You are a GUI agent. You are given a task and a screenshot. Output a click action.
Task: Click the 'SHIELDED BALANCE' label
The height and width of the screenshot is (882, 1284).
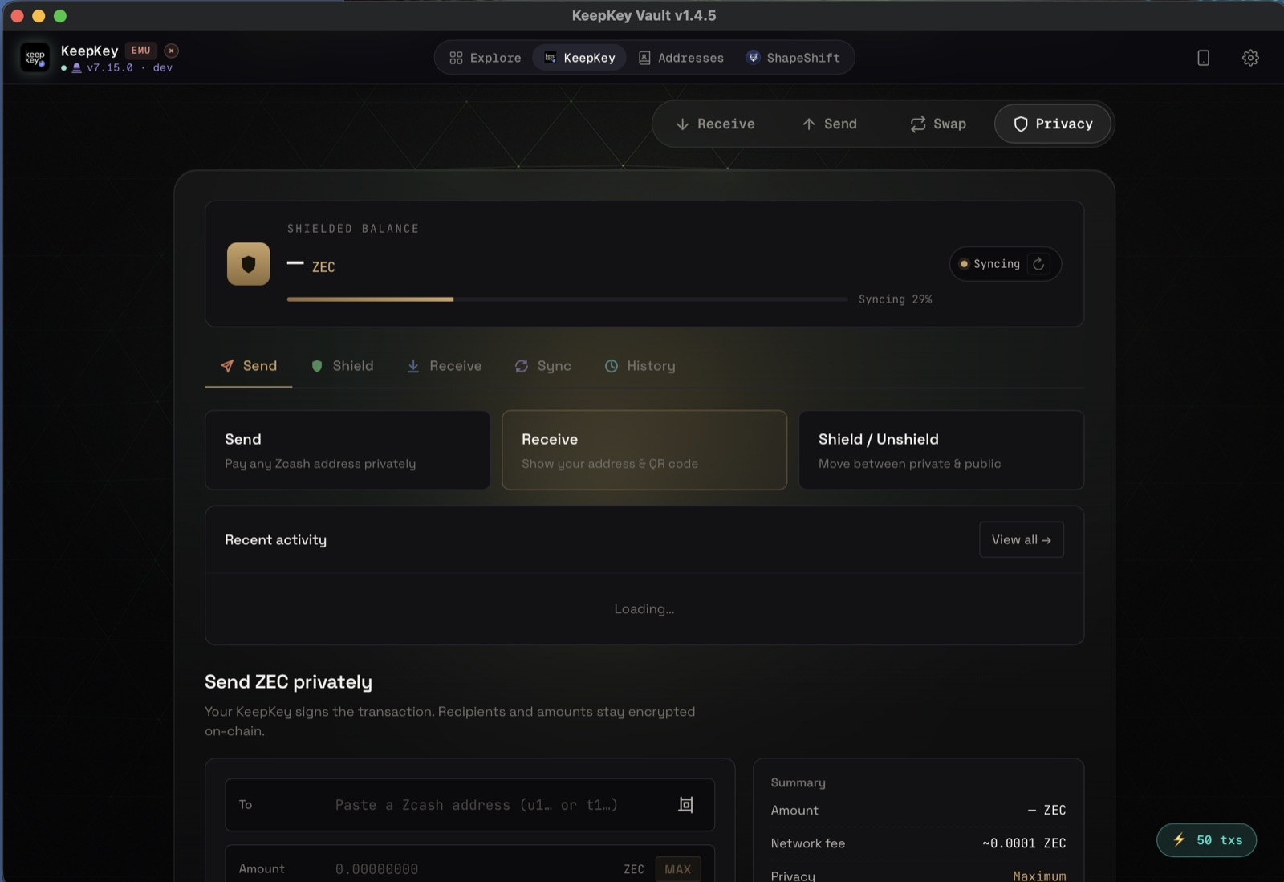click(353, 229)
